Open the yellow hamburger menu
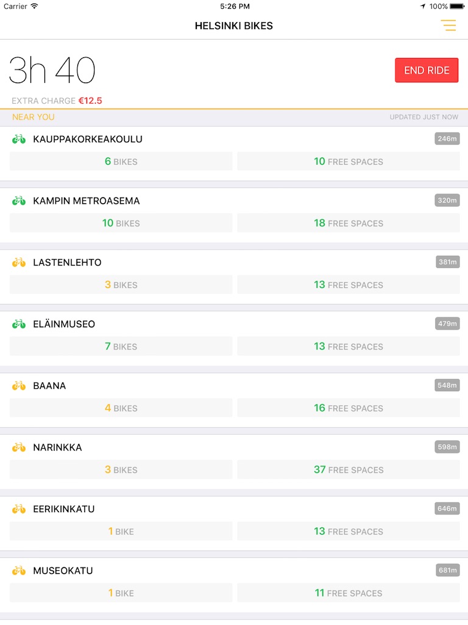The height and width of the screenshot is (625, 468). (x=448, y=26)
